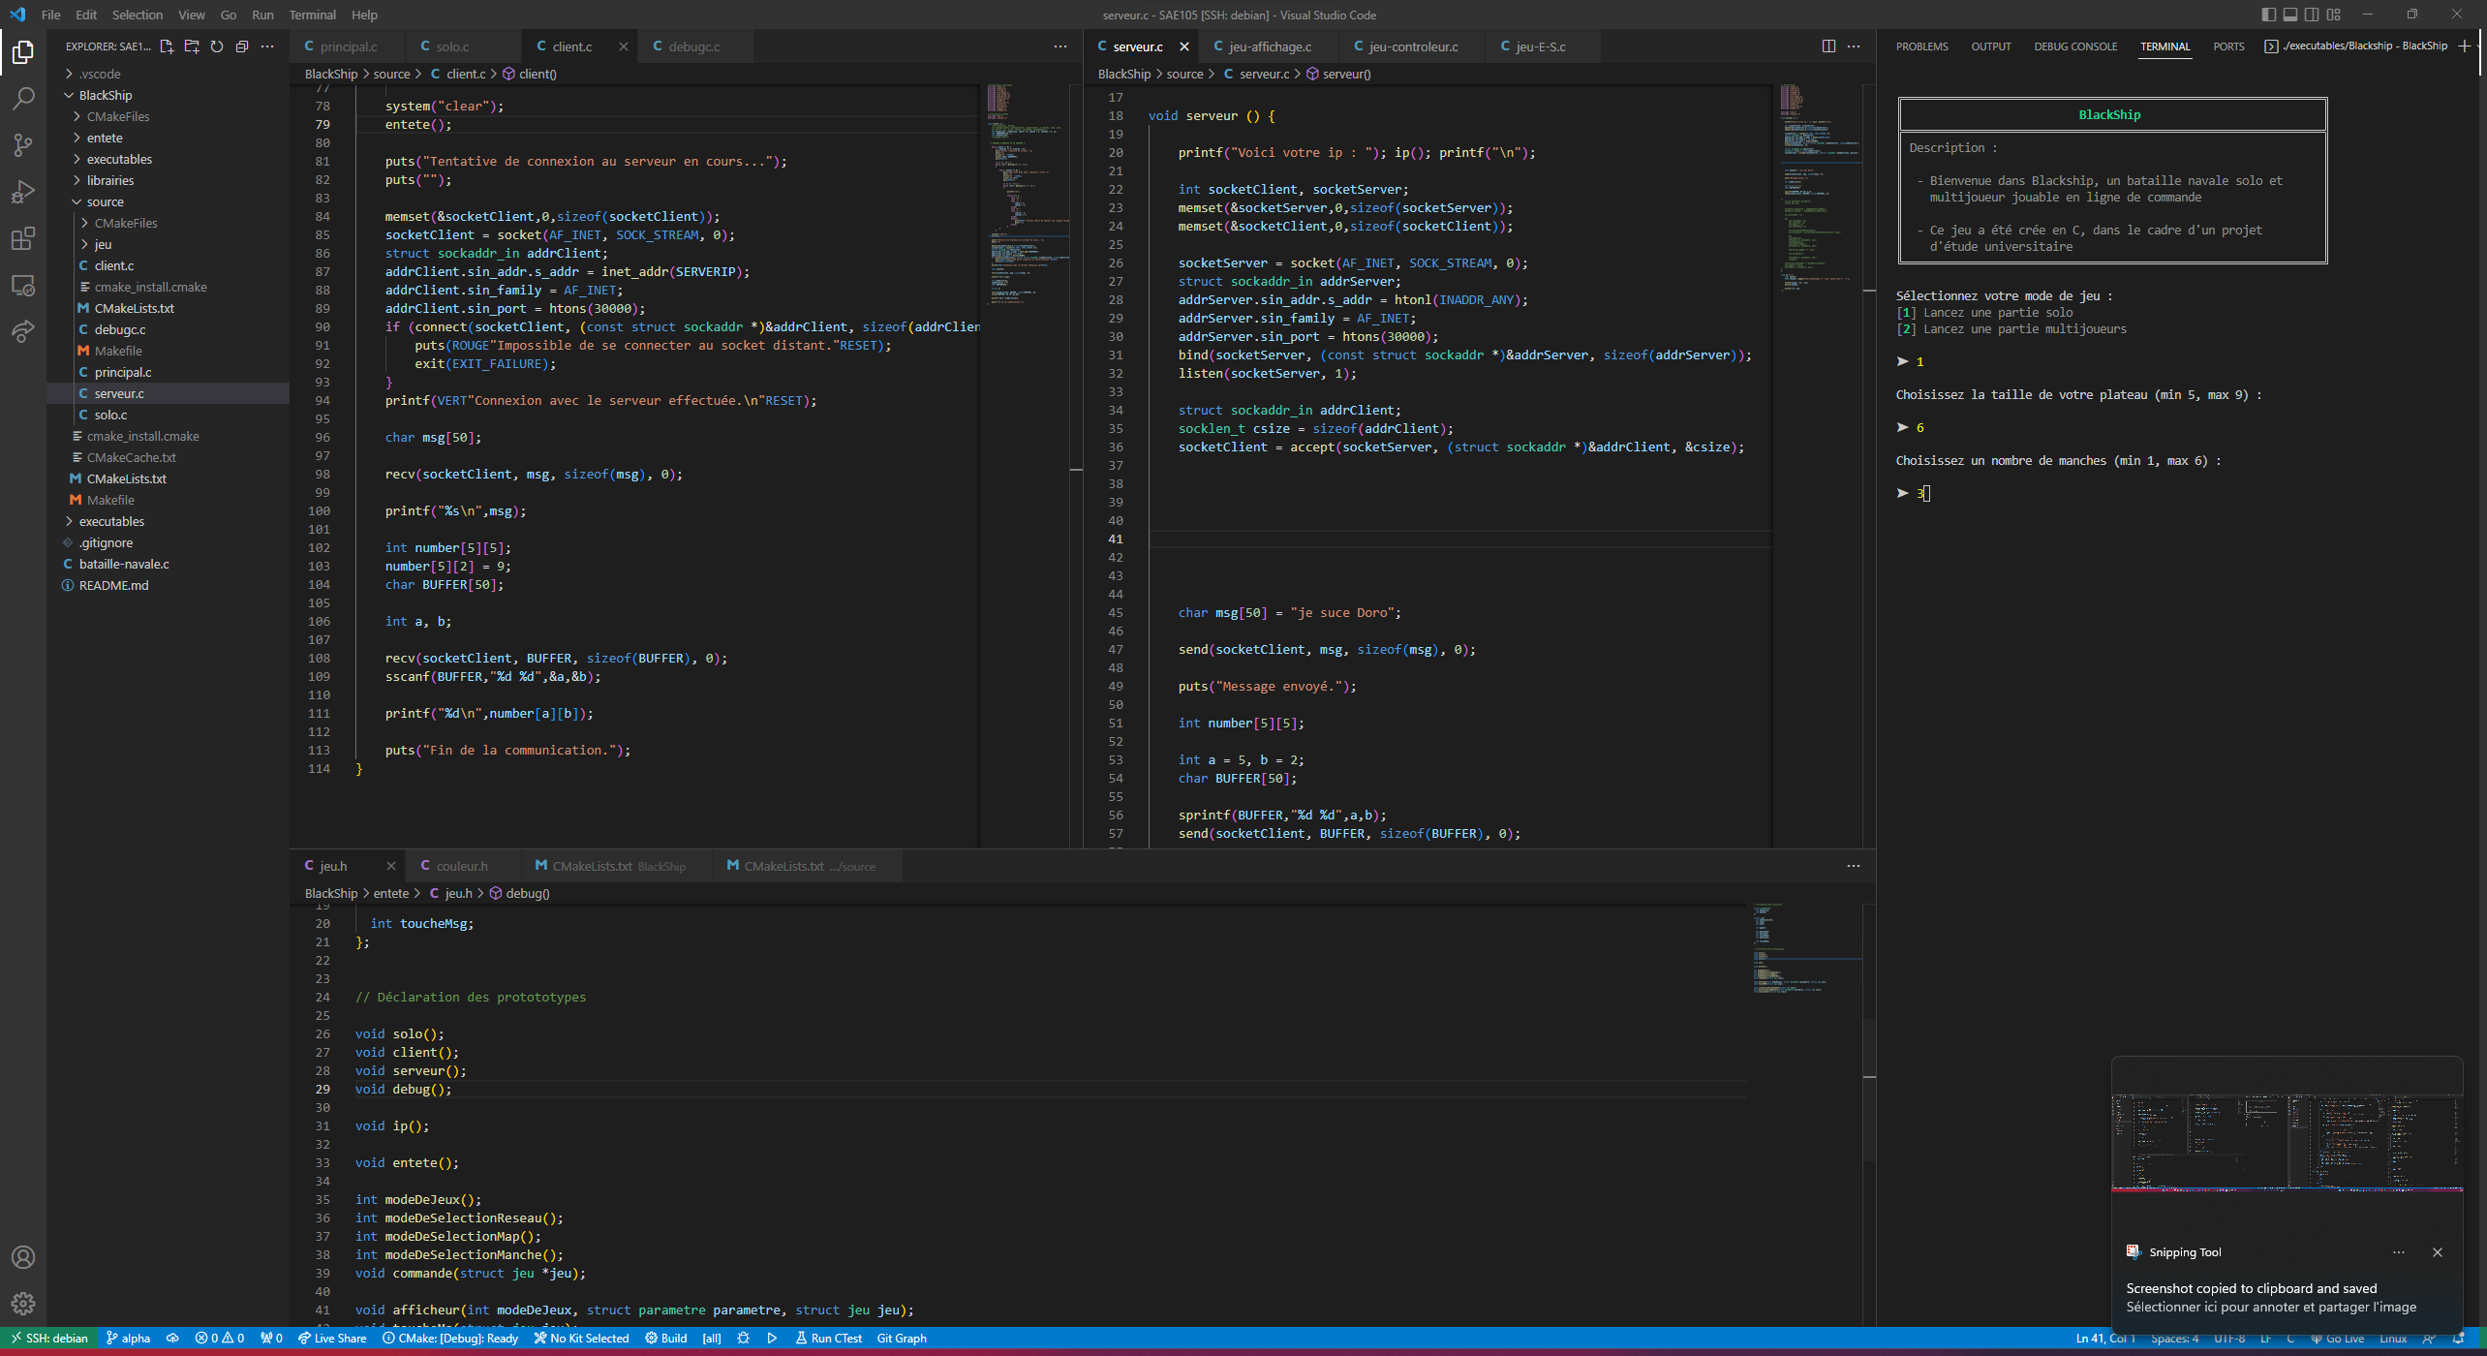
Task: Expand the executables folder under BlackShip
Action: coord(119,159)
